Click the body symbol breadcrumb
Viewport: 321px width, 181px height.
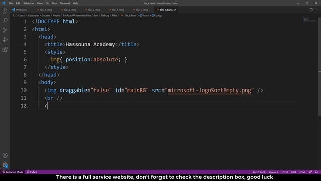pyautogui.click(x=157, y=16)
